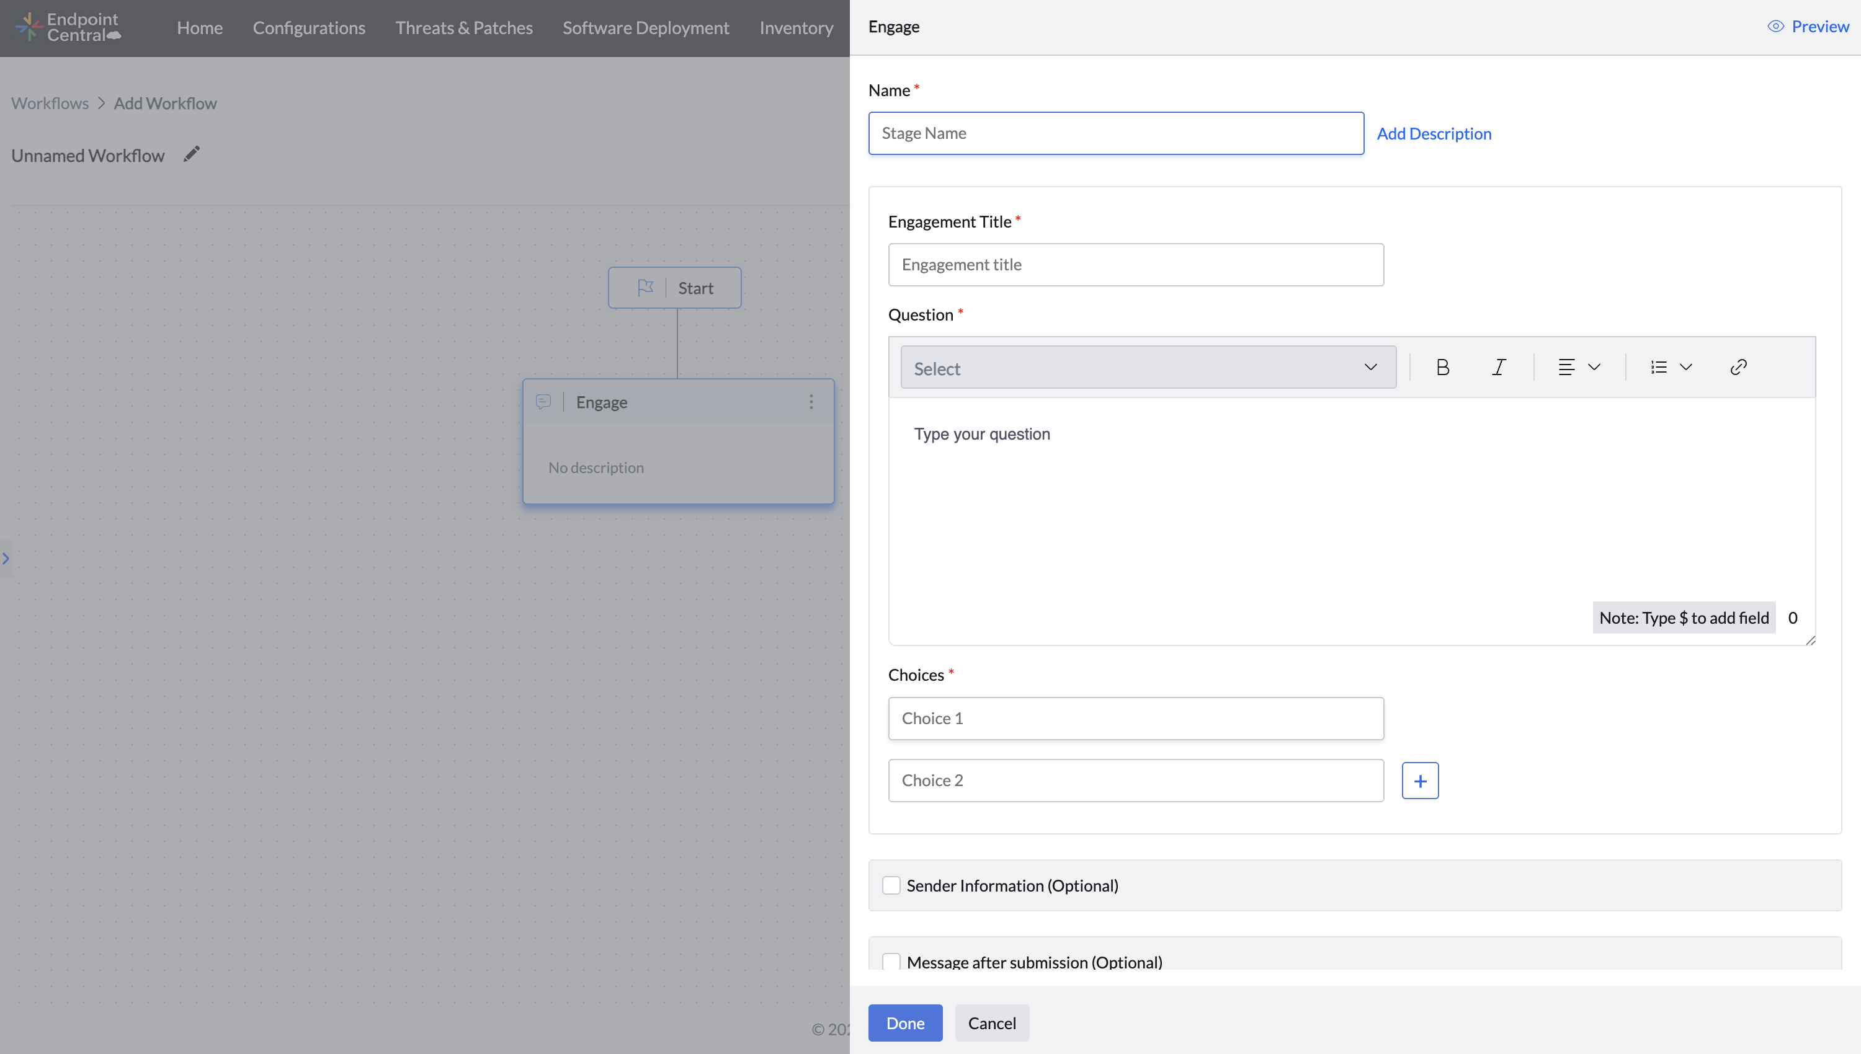Apply italic formatting to question text
Viewport: 1861px width, 1054px height.
click(x=1499, y=367)
